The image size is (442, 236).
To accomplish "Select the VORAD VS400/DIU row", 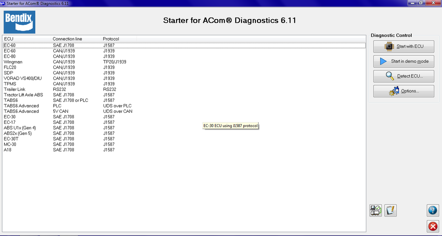I will click(x=184, y=78).
